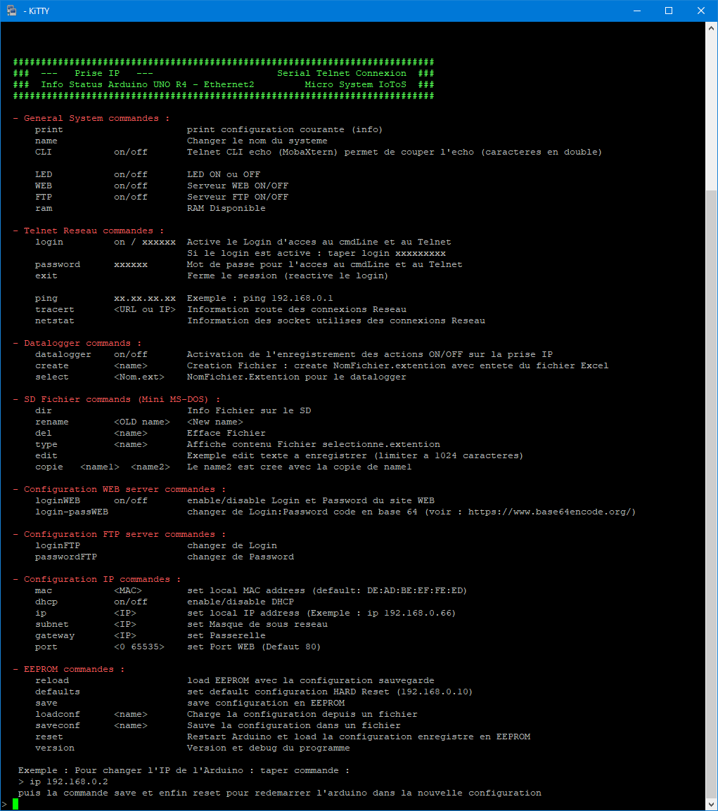Click the 'print' command text
The image size is (718, 811).
(x=49, y=130)
